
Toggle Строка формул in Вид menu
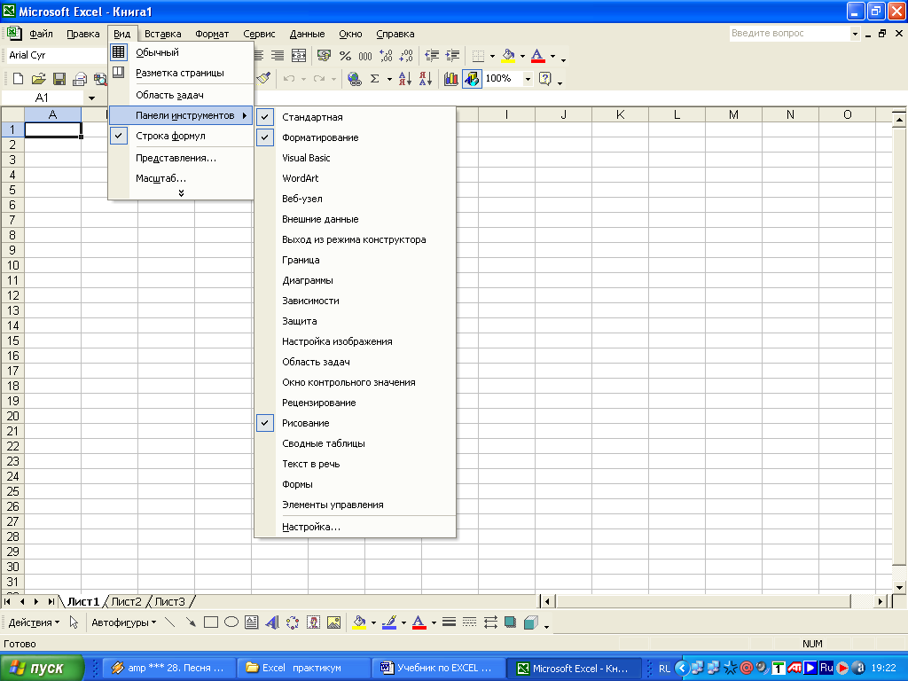[181, 136]
